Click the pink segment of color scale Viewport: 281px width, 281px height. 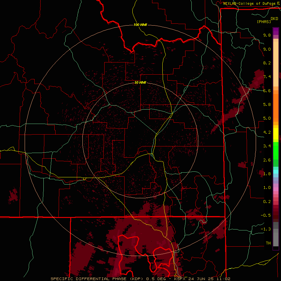click(276, 189)
